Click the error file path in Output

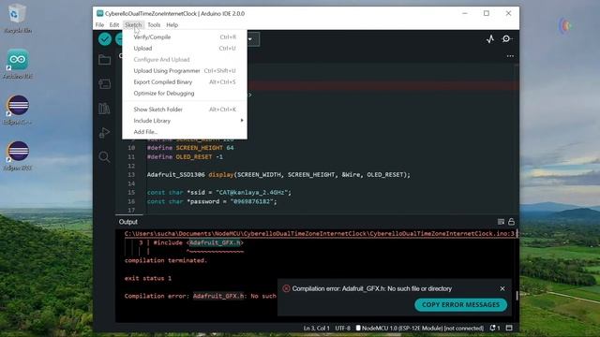pyautogui.click(x=320, y=233)
